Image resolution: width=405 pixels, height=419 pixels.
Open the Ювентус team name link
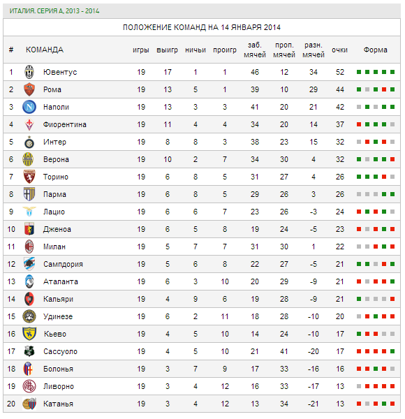pyautogui.click(x=60, y=72)
